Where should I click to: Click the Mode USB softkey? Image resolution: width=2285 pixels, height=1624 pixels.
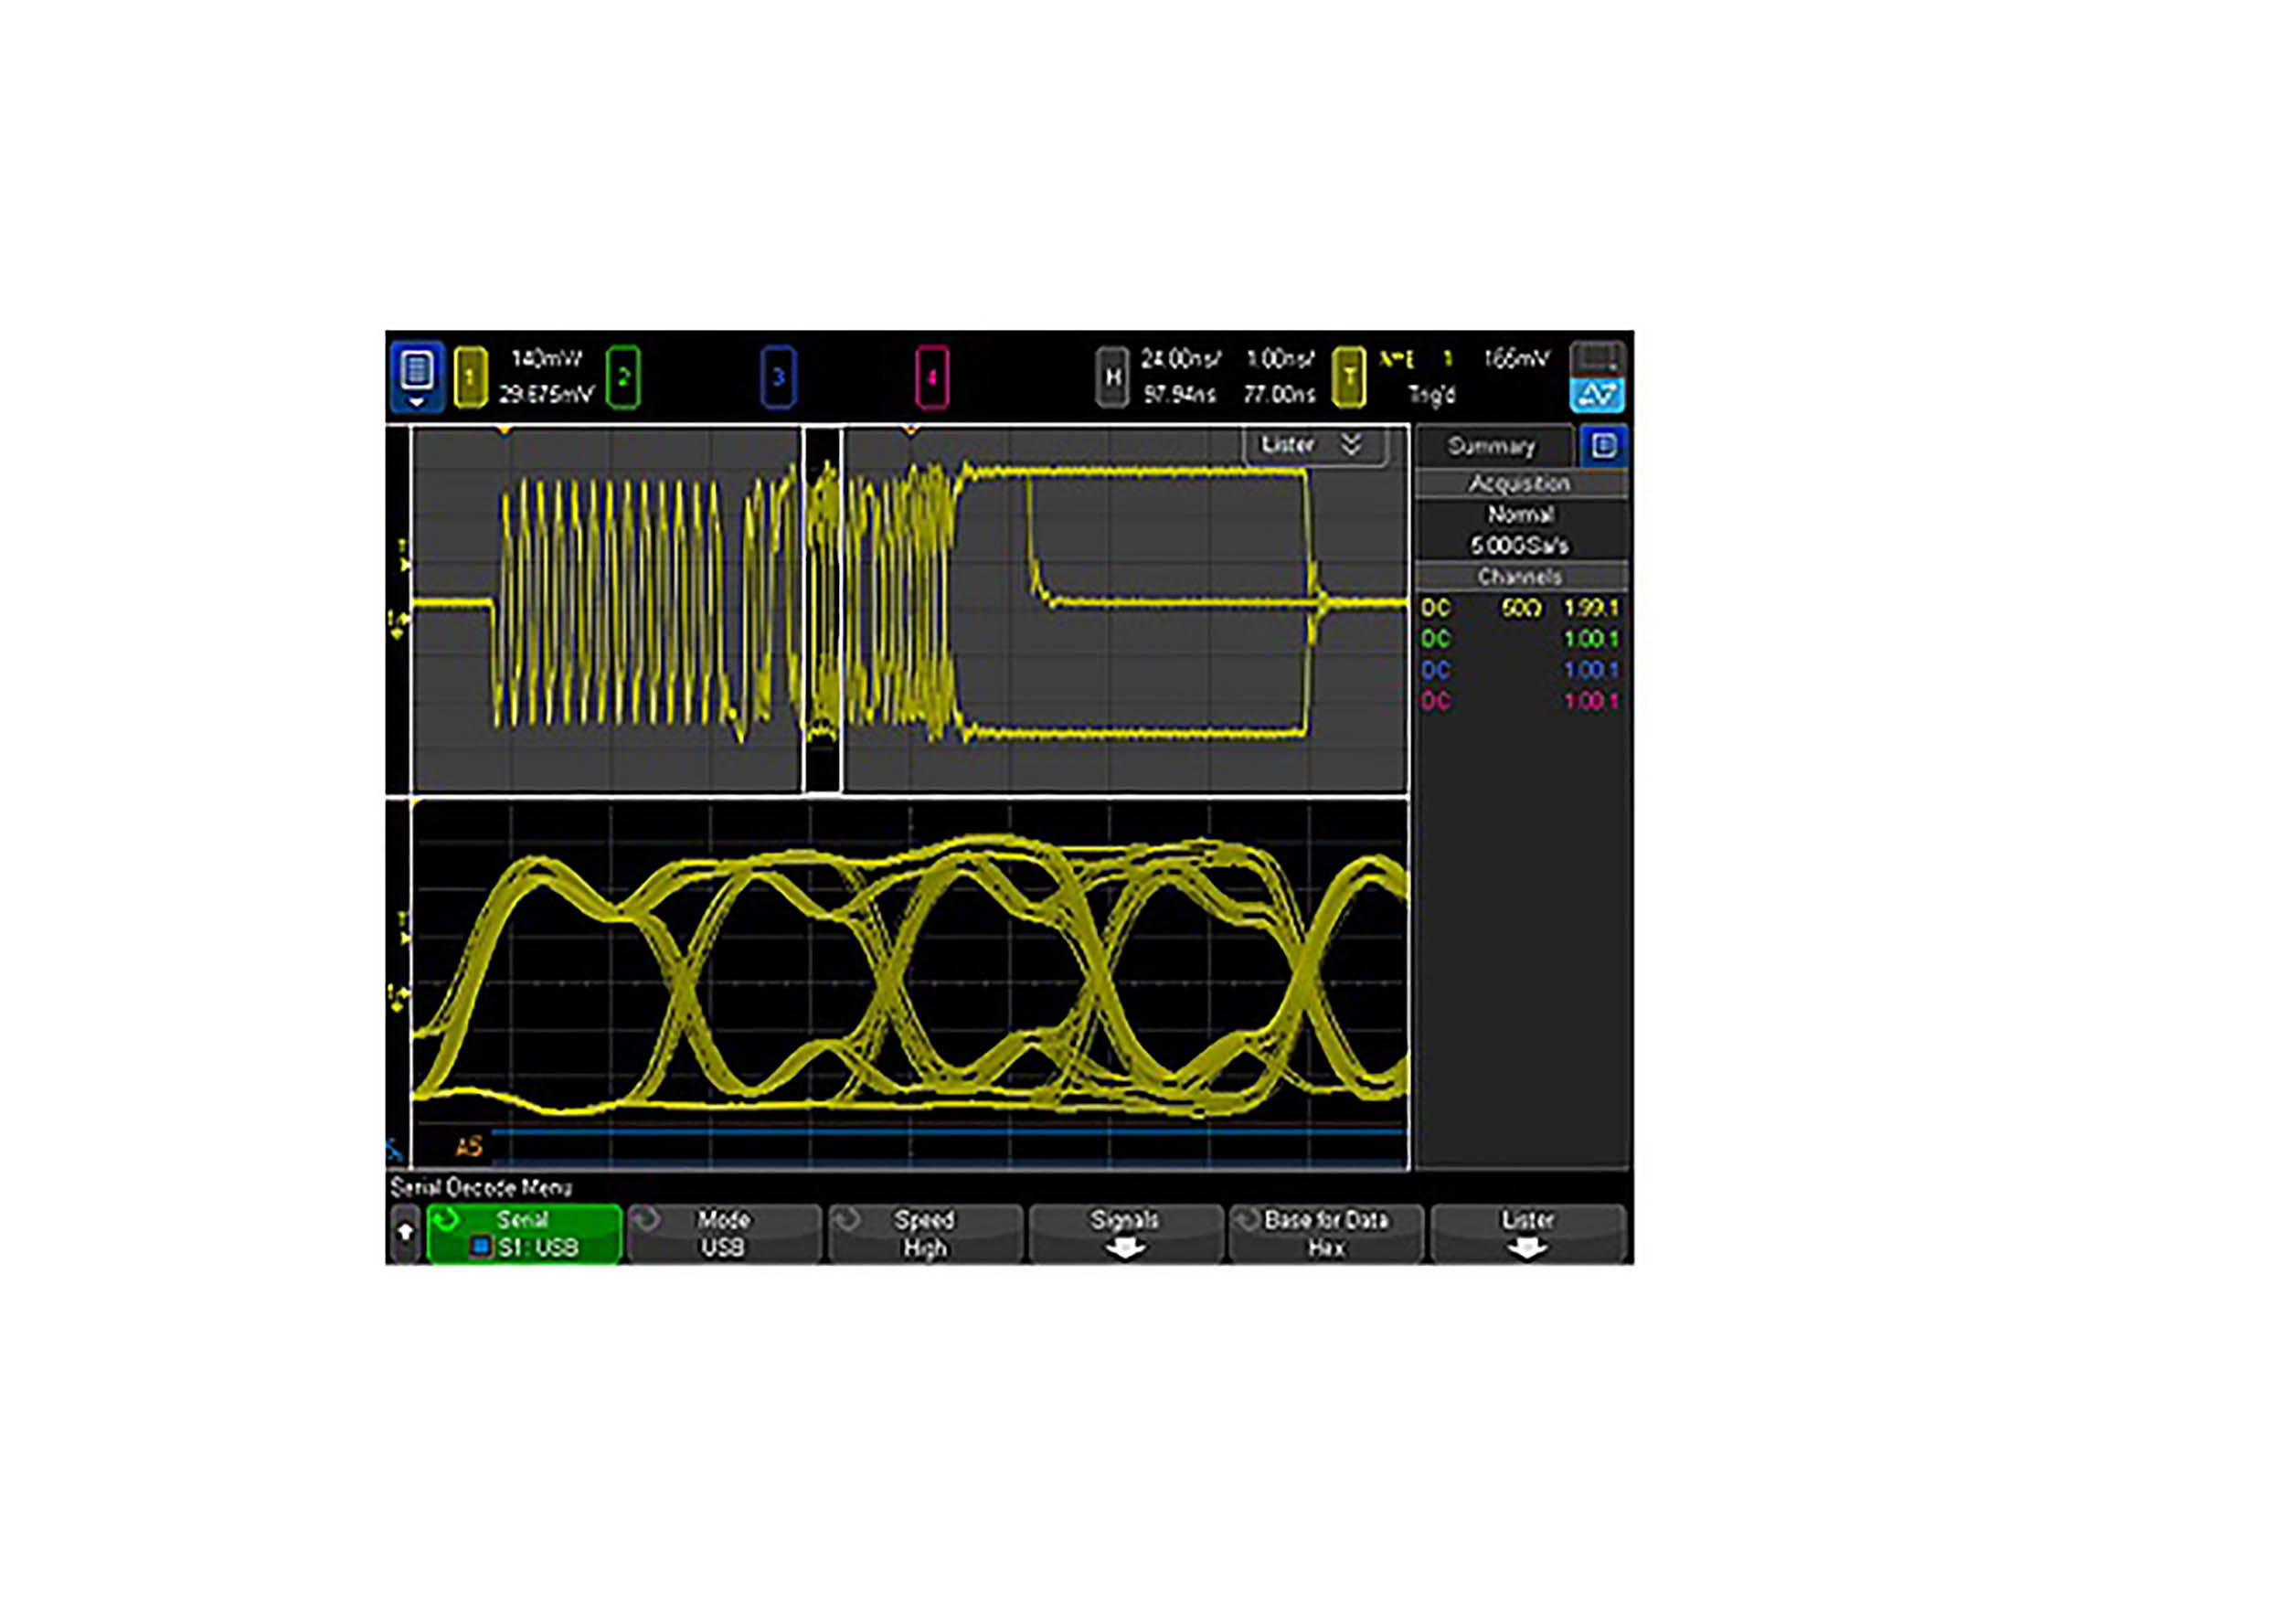(724, 1234)
